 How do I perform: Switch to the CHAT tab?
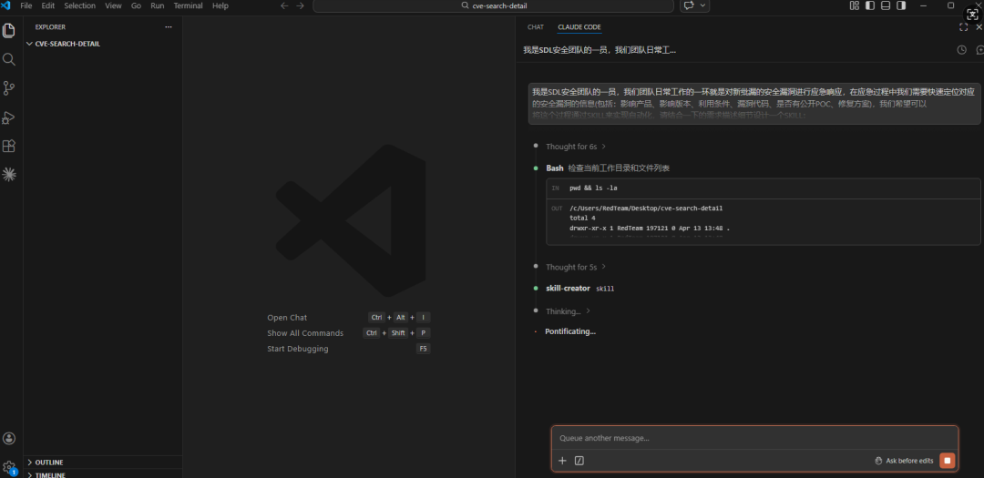536,27
